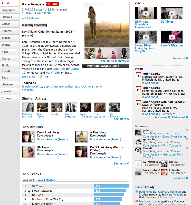
Task: Open the Tracks sidebar tab
Action: tap(9, 38)
